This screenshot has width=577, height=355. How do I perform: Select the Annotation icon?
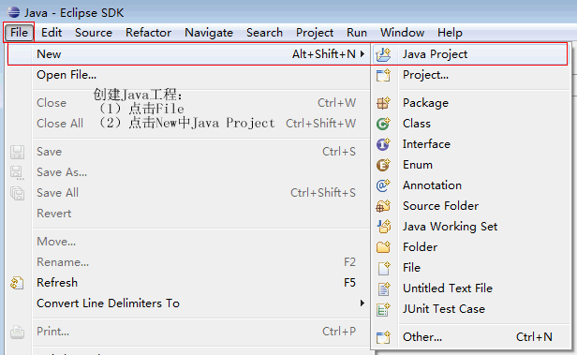tap(383, 185)
